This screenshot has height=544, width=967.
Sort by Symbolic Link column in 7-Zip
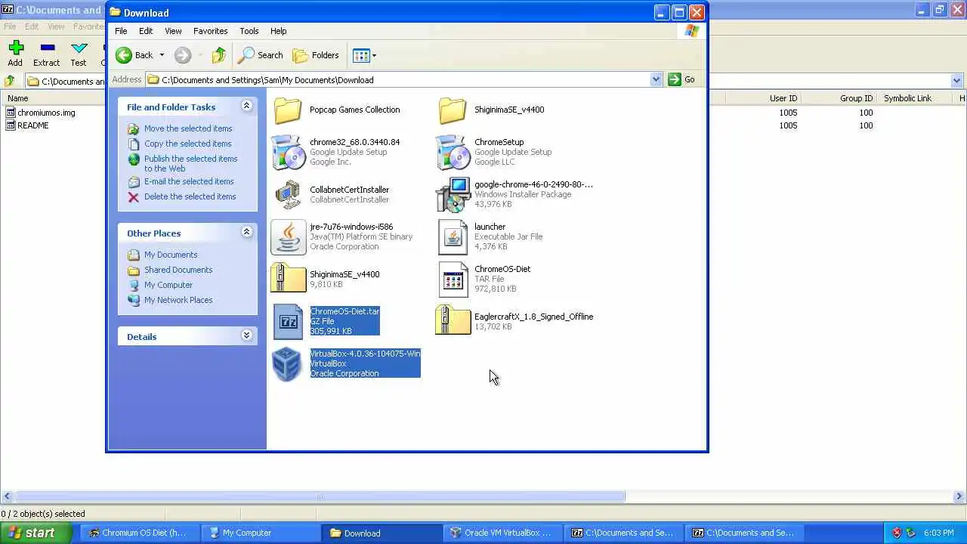point(907,98)
